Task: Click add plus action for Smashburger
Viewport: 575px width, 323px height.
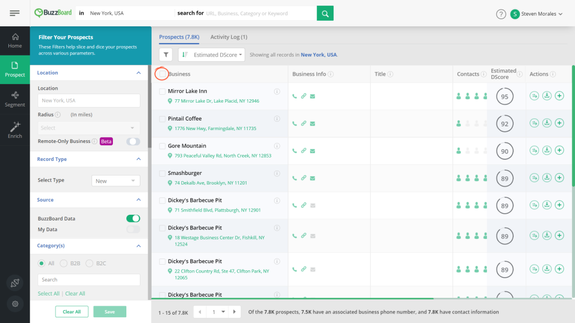Action: [559, 178]
